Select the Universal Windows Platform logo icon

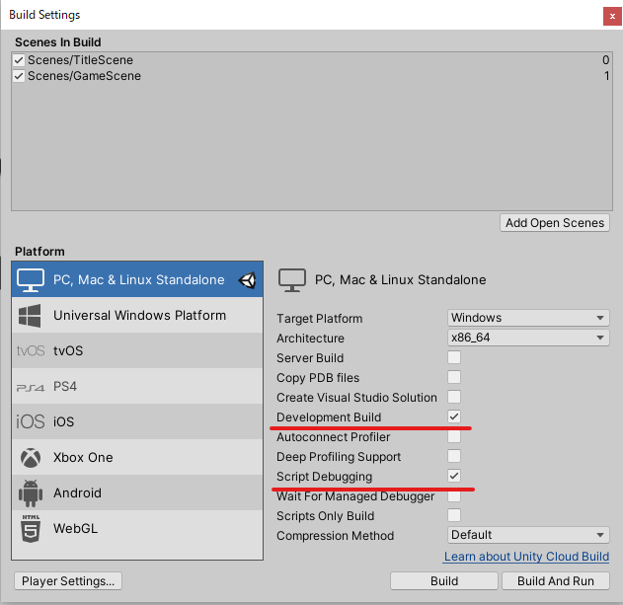[30, 316]
